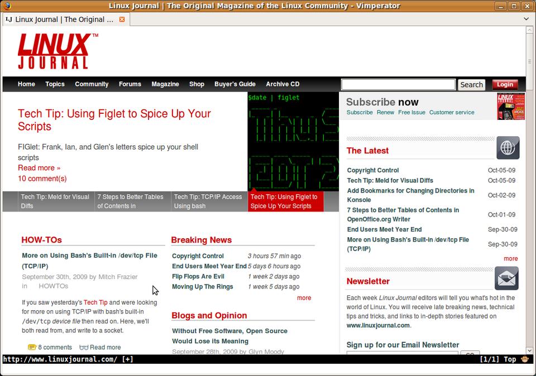Select Tech Tip: Meld for Visual Diffs slide tab
The height and width of the screenshot is (376, 536).
(56, 201)
